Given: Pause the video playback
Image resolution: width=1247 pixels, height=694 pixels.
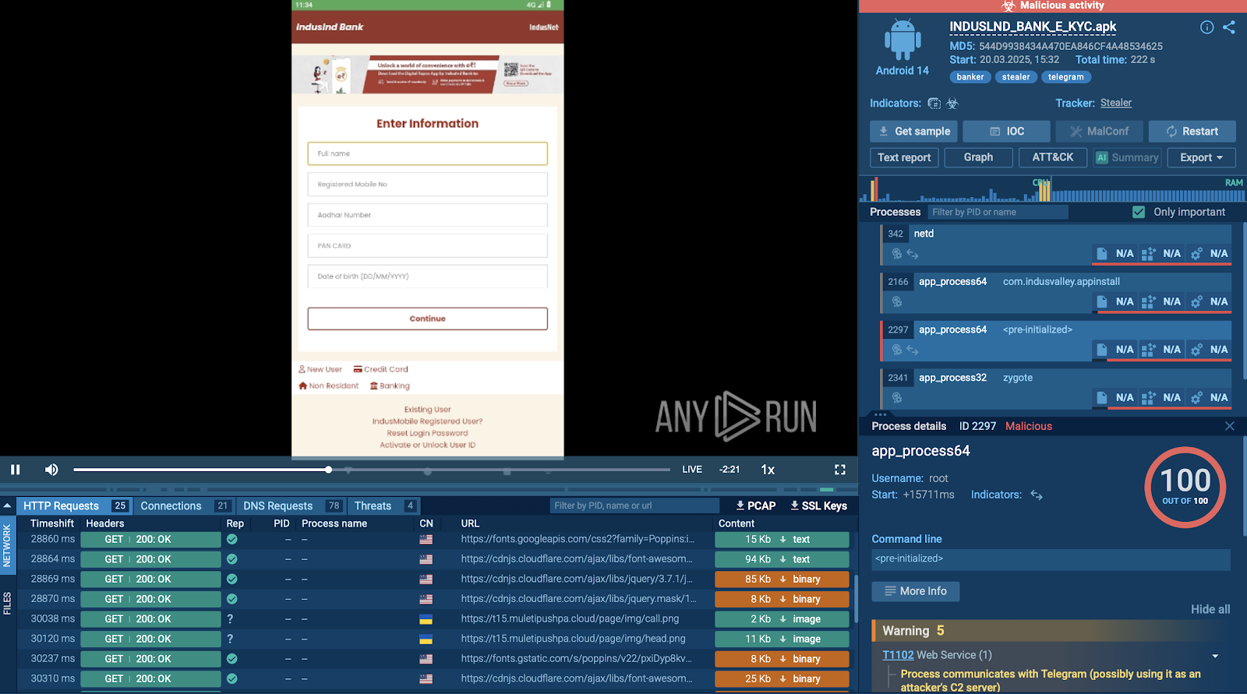Looking at the screenshot, I should click(15, 470).
